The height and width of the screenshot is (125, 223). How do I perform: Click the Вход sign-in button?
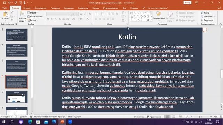click(x=187, y=3)
